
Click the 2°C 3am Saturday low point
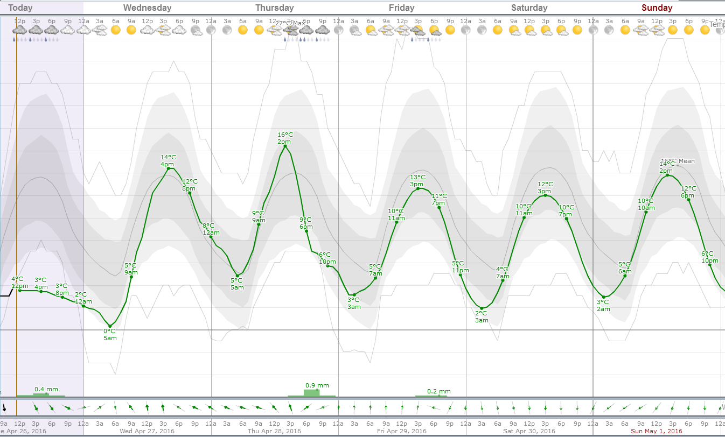click(x=482, y=308)
